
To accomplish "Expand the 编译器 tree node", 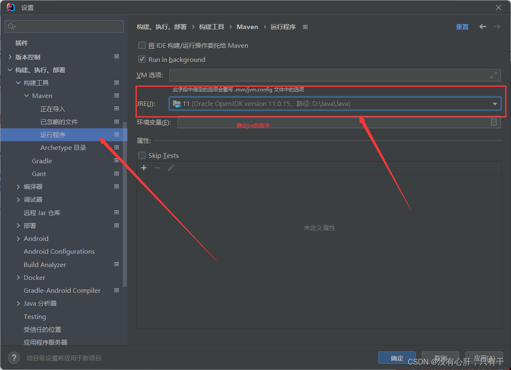I will [18, 186].
